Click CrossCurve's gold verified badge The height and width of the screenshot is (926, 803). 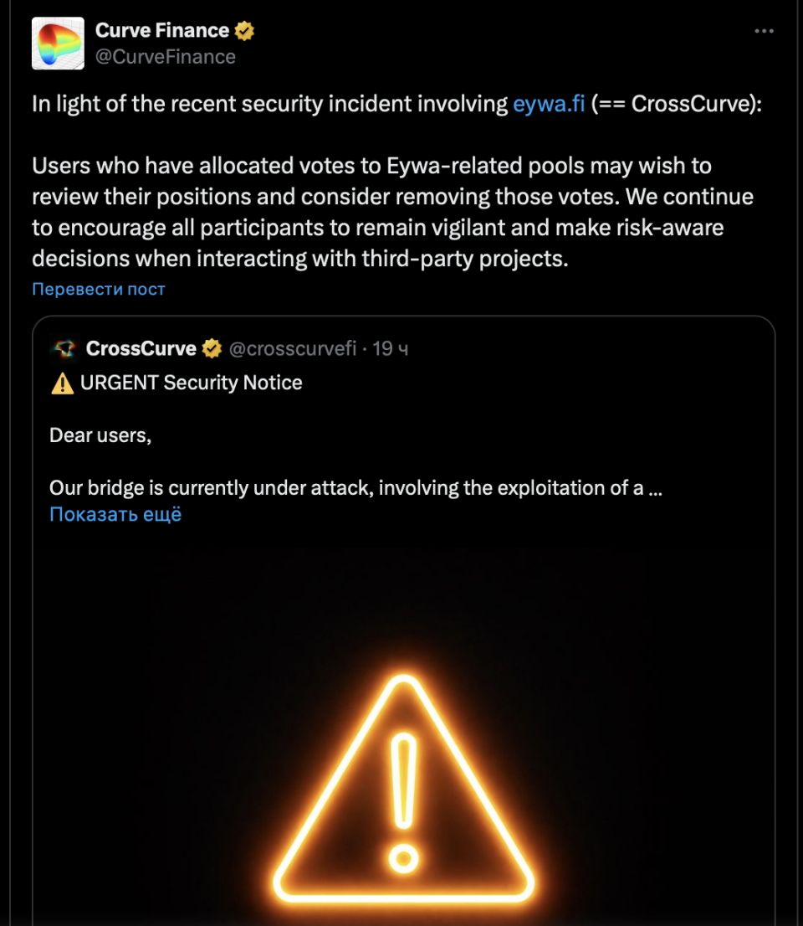(x=212, y=348)
